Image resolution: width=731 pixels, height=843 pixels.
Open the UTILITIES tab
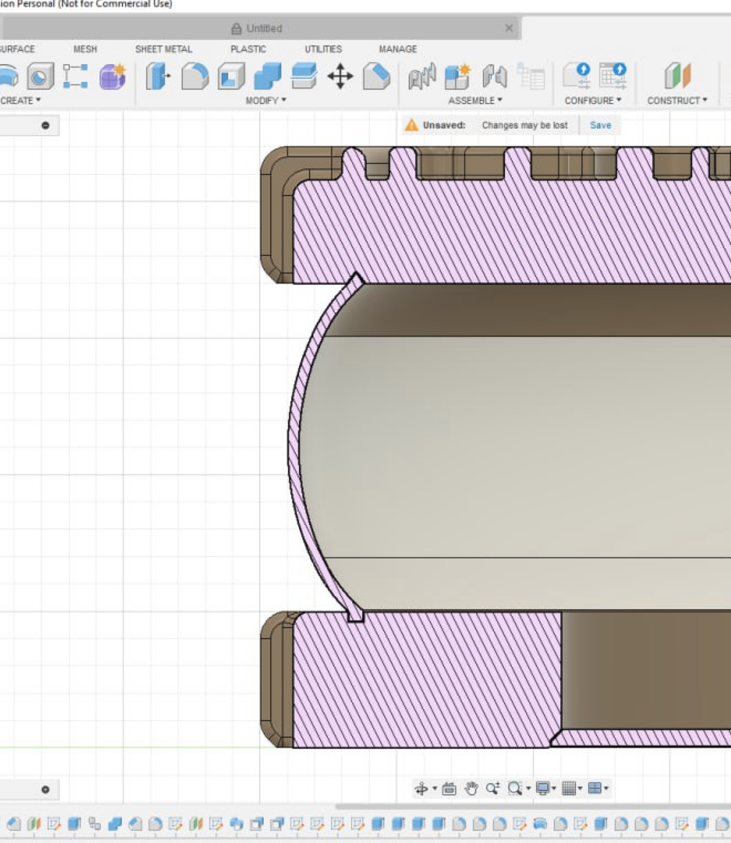[x=323, y=49]
